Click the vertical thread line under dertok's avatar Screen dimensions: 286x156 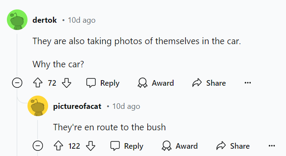[x=17, y=54]
